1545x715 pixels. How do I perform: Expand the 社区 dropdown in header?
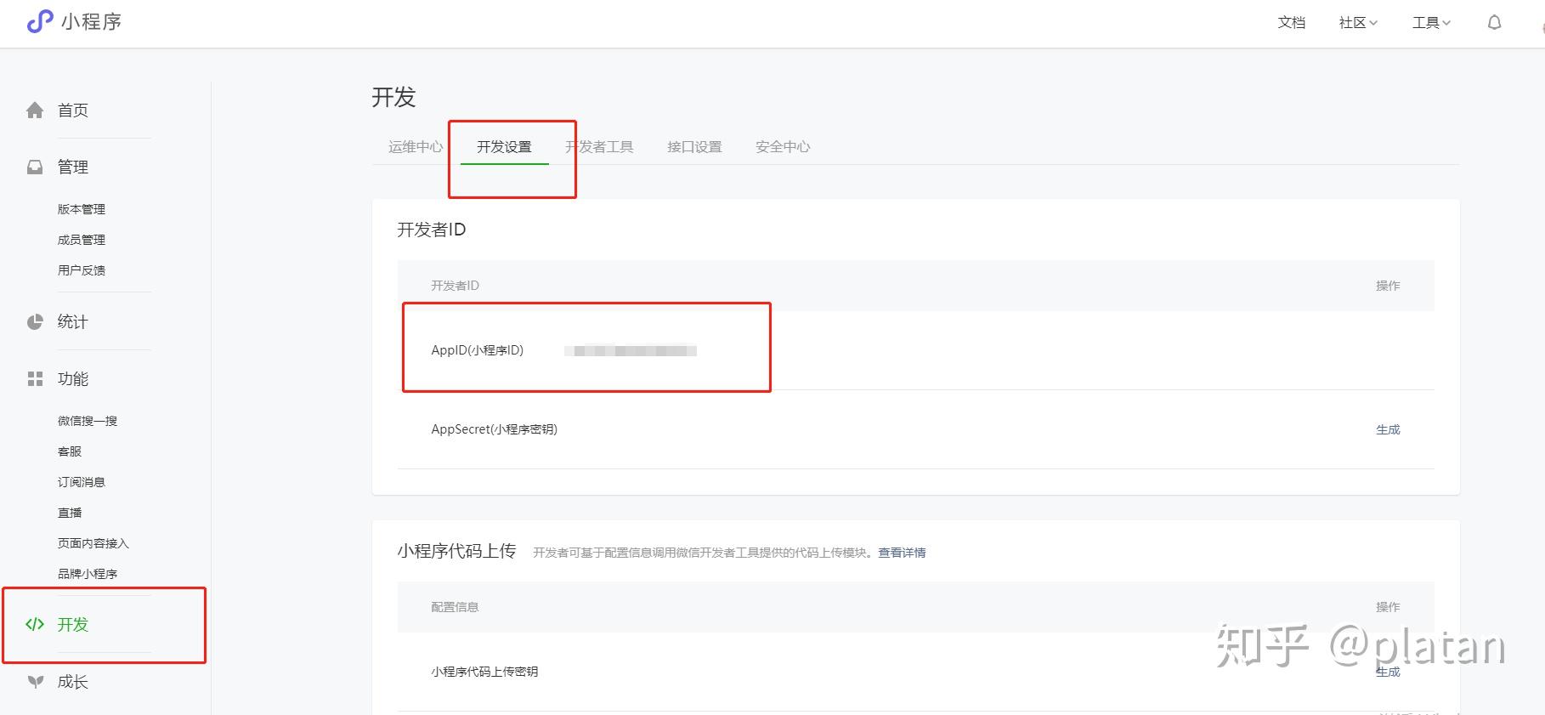coord(1358,23)
